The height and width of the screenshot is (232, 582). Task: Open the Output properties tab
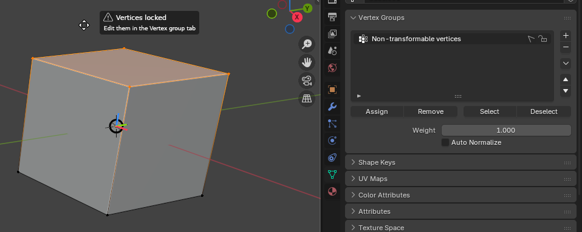click(x=332, y=17)
